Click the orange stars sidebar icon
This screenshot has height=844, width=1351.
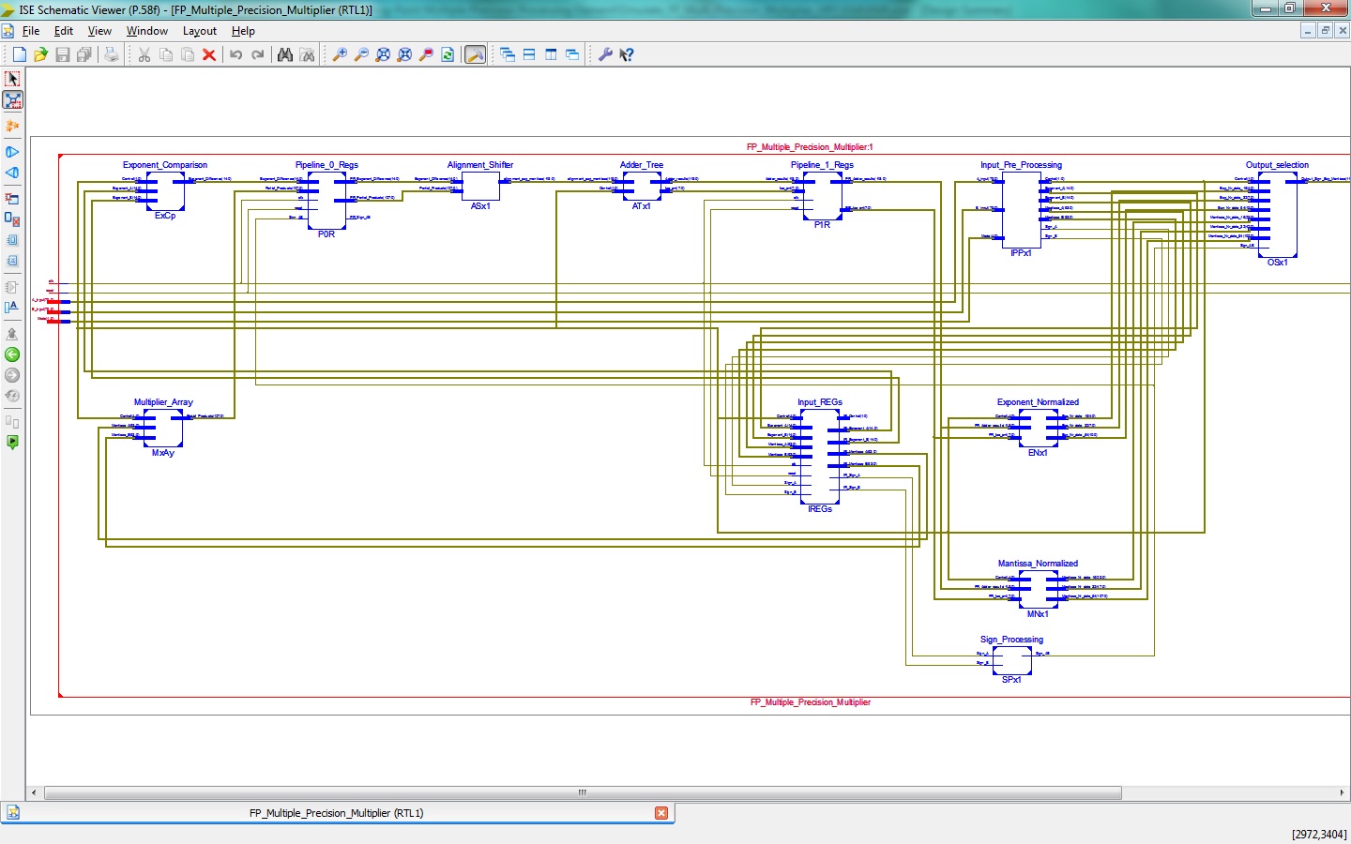[x=12, y=126]
